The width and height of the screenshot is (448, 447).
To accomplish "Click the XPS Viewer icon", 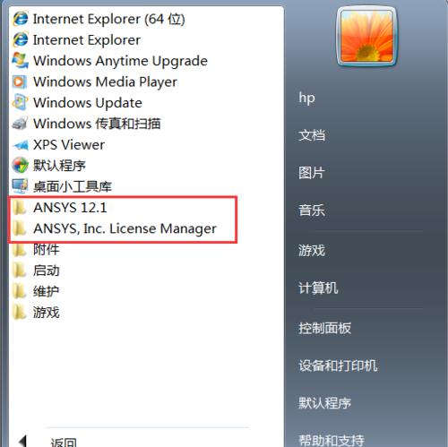I will tap(21, 145).
